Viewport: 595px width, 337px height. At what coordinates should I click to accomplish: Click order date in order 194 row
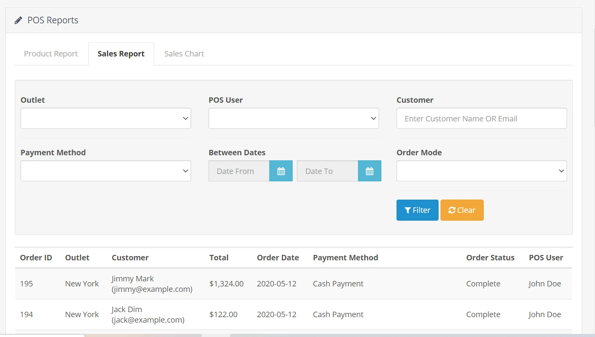click(x=277, y=314)
